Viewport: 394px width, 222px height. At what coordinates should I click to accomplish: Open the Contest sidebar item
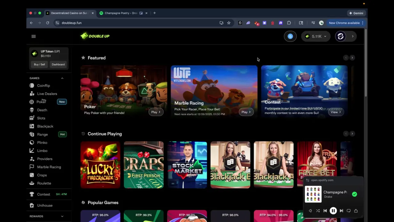point(43,194)
